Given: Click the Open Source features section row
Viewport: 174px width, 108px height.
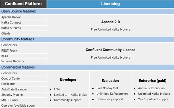Looking at the screenshot, I should (87, 11).
